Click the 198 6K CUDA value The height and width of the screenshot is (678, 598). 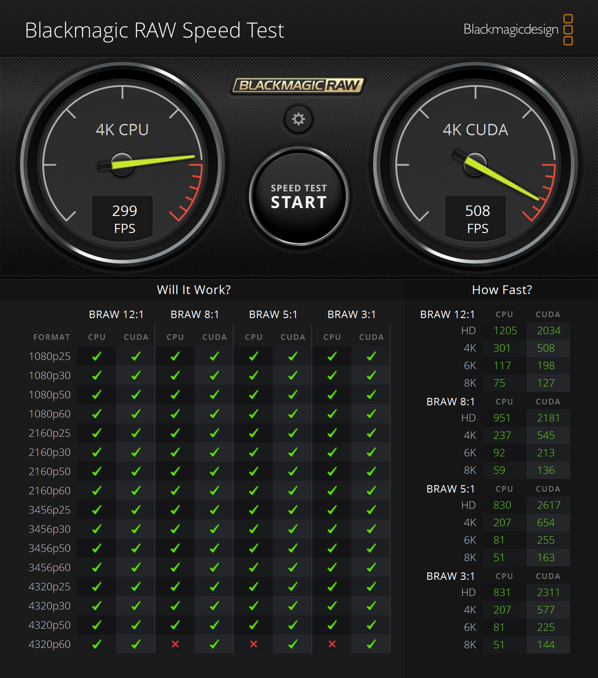click(x=546, y=366)
